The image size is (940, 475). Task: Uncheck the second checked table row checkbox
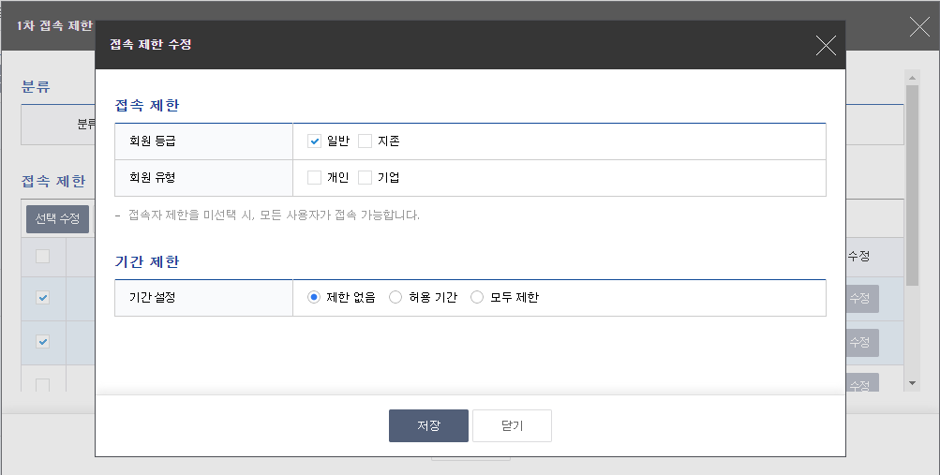(43, 342)
